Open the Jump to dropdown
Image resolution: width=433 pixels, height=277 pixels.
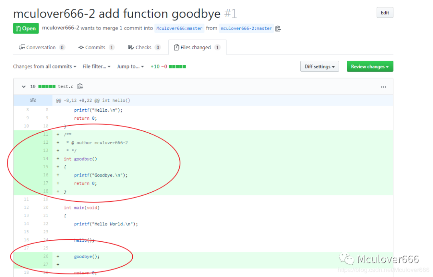(x=130, y=66)
